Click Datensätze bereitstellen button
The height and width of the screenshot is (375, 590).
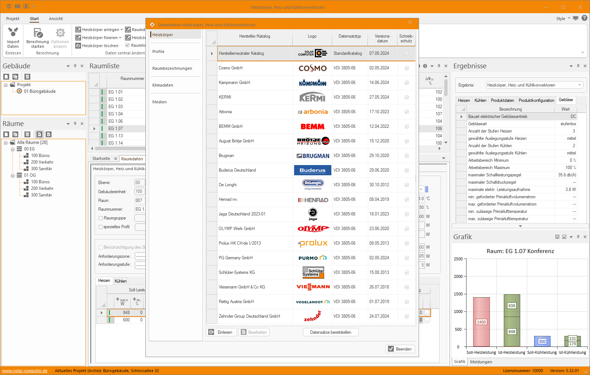(331, 332)
